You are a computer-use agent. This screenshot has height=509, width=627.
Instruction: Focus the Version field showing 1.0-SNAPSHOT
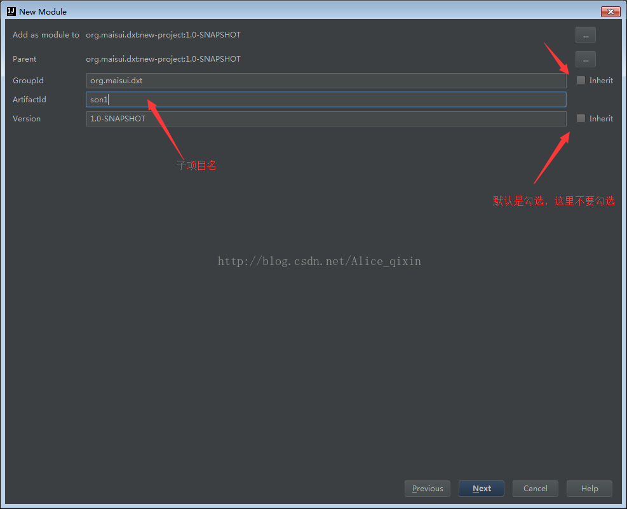coord(326,119)
